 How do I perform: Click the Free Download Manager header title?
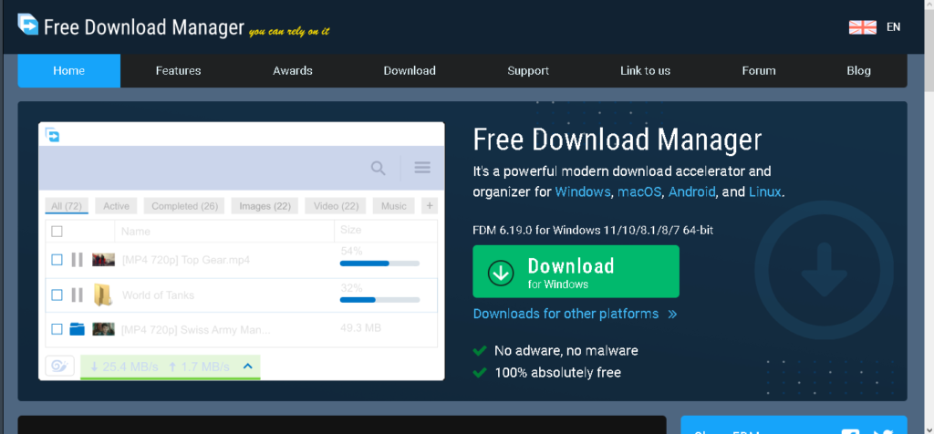(143, 26)
